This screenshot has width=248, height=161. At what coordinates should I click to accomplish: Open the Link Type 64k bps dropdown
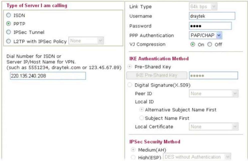click(203, 7)
